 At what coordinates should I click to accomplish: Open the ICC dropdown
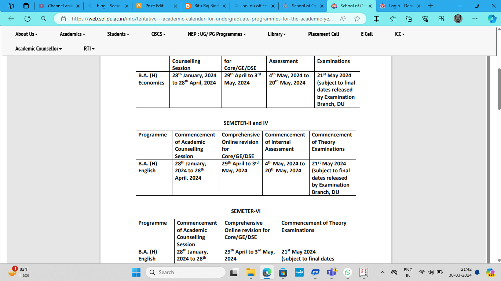[400, 34]
